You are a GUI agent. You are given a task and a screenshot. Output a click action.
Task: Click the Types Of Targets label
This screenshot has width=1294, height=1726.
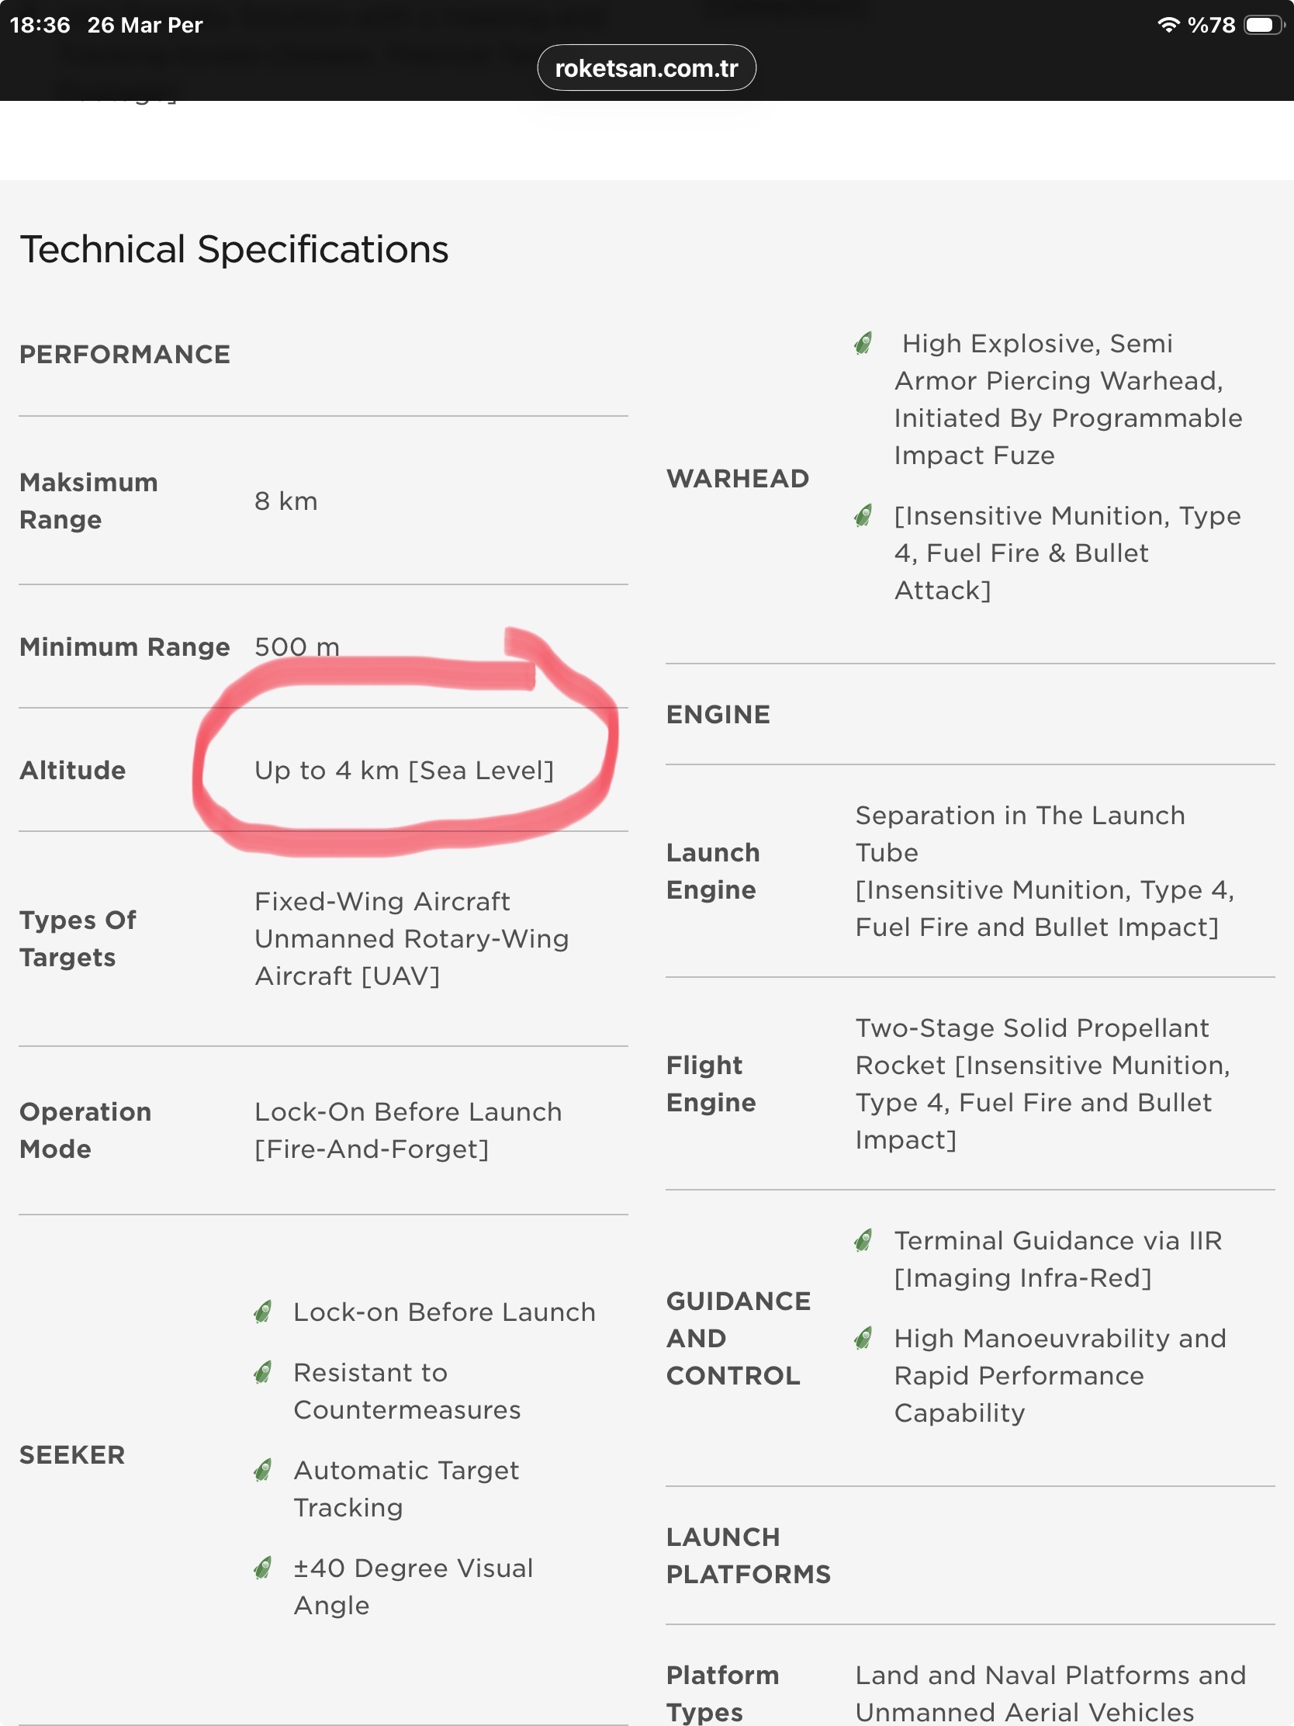pyautogui.click(x=78, y=939)
